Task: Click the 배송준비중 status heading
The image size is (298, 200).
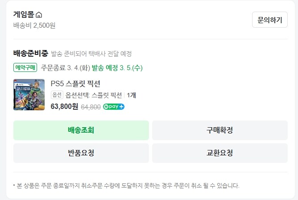Action: (30, 54)
